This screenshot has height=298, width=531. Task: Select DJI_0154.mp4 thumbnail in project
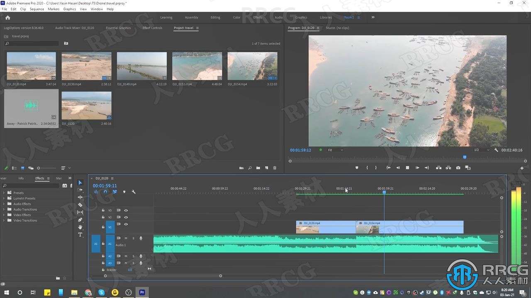[252, 66]
